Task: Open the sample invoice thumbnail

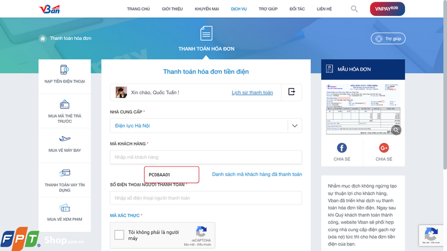Action: 363,109
